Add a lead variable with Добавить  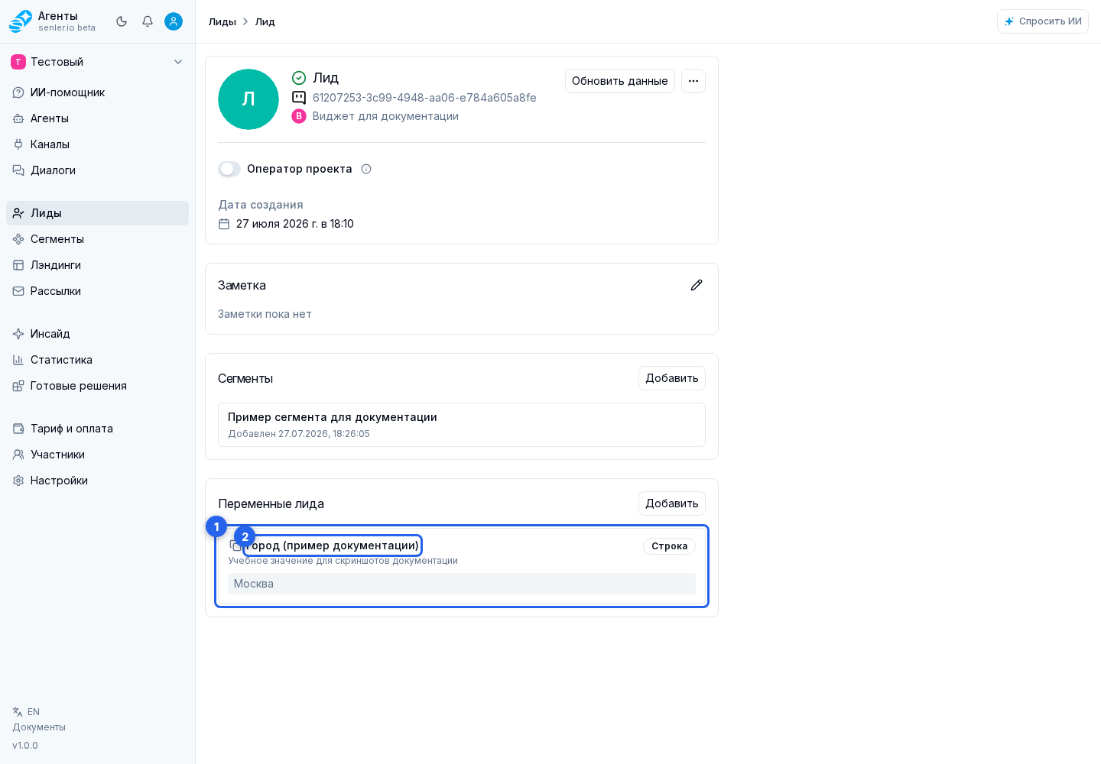[x=672, y=503]
